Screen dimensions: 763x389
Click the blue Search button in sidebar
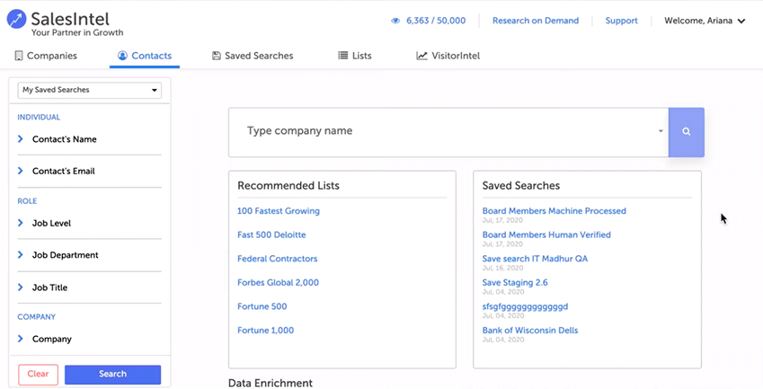point(113,375)
